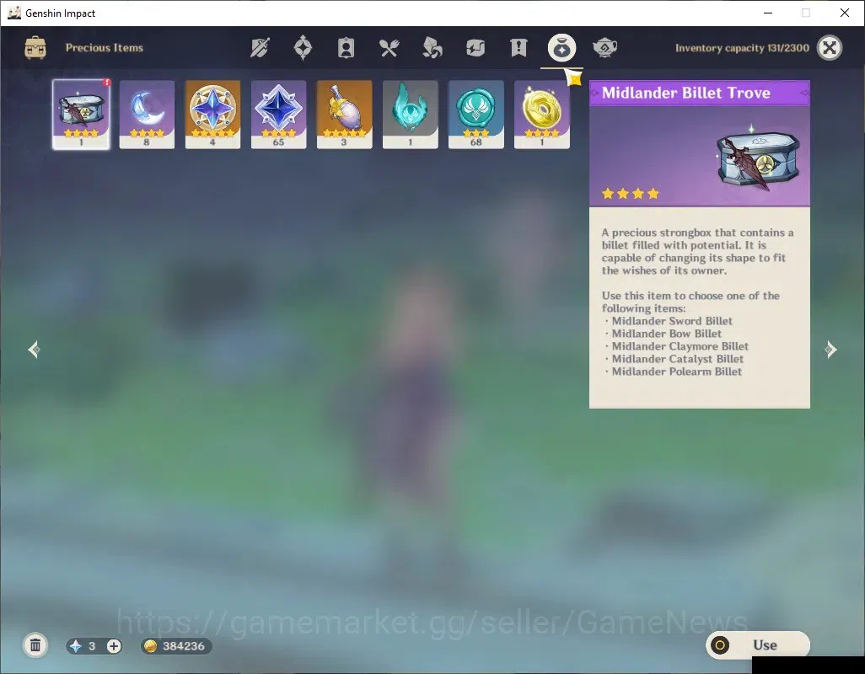Click the billet trove chest image in details
Screen dimensions: 865x674
pyautogui.click(x=758, y=160)
